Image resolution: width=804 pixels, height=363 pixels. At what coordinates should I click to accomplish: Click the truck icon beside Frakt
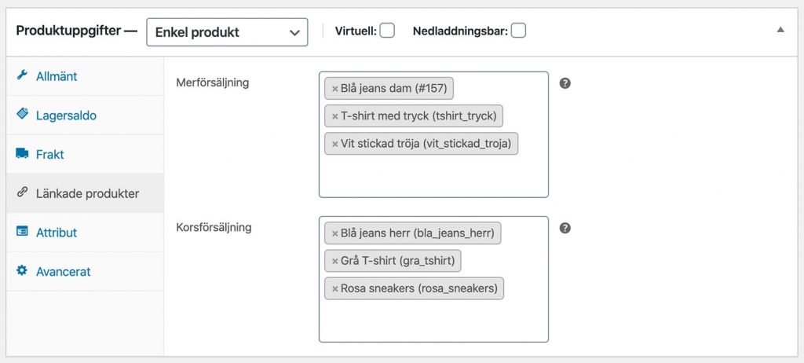click(x=22, y=153)
